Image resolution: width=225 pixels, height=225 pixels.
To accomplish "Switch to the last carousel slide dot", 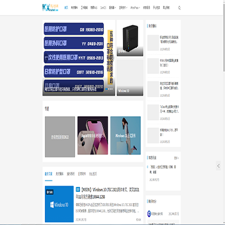I will tap(112, 89).
